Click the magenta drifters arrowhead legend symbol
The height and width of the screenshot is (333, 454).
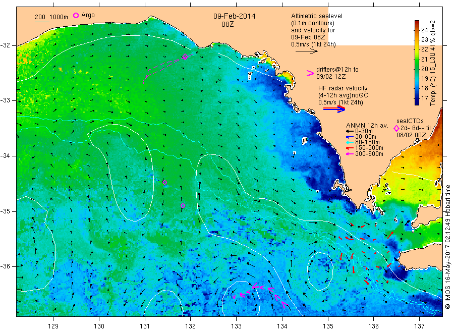pyautogui.click(x=310, y=73)
